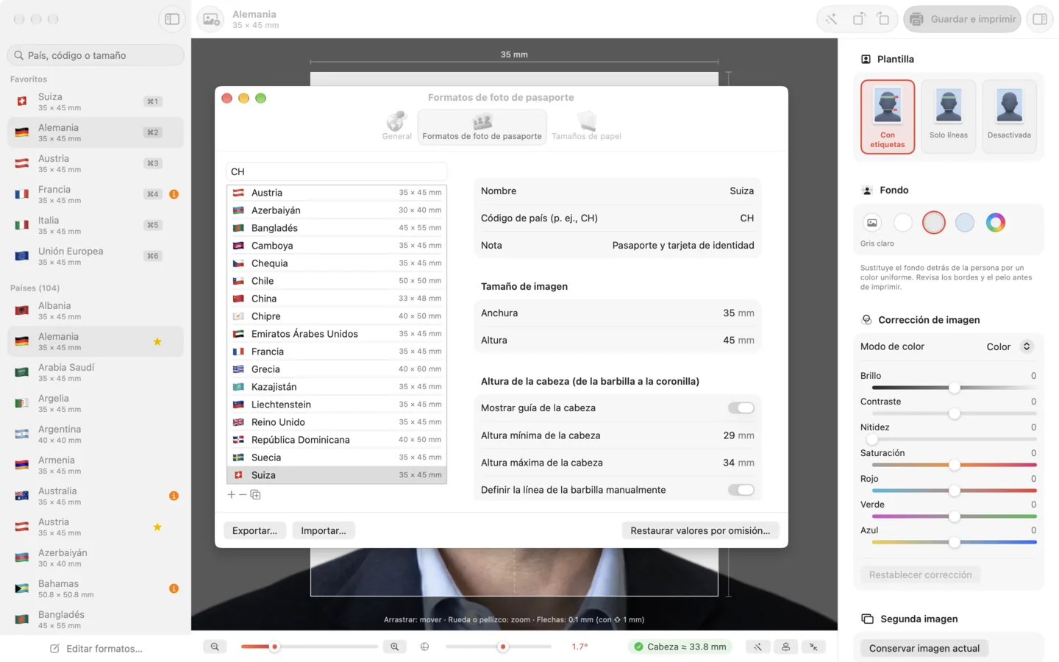This screenshot has width=1059, height=662.
Task: Select Italia in the Favoritos sidebar
Action: pos(96,225)
